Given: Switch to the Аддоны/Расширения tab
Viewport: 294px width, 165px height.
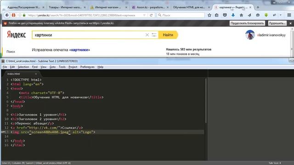Looking at the screenshot, I should click(x=24, y=7).
